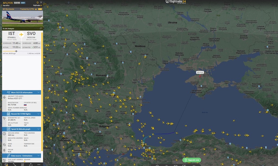This screenshot has height=166, width=278.
Task: Click the Tracked by 2,776 text
Action: pyautogui.click(x=27, y=9)
